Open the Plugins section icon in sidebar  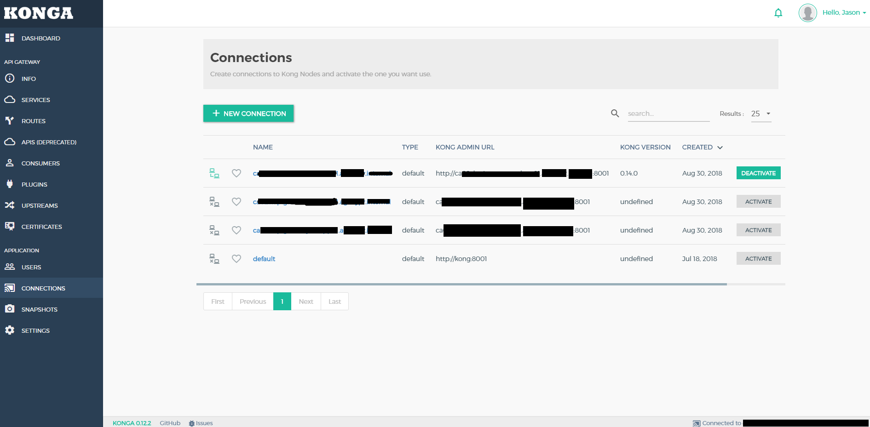click(10, 184)
